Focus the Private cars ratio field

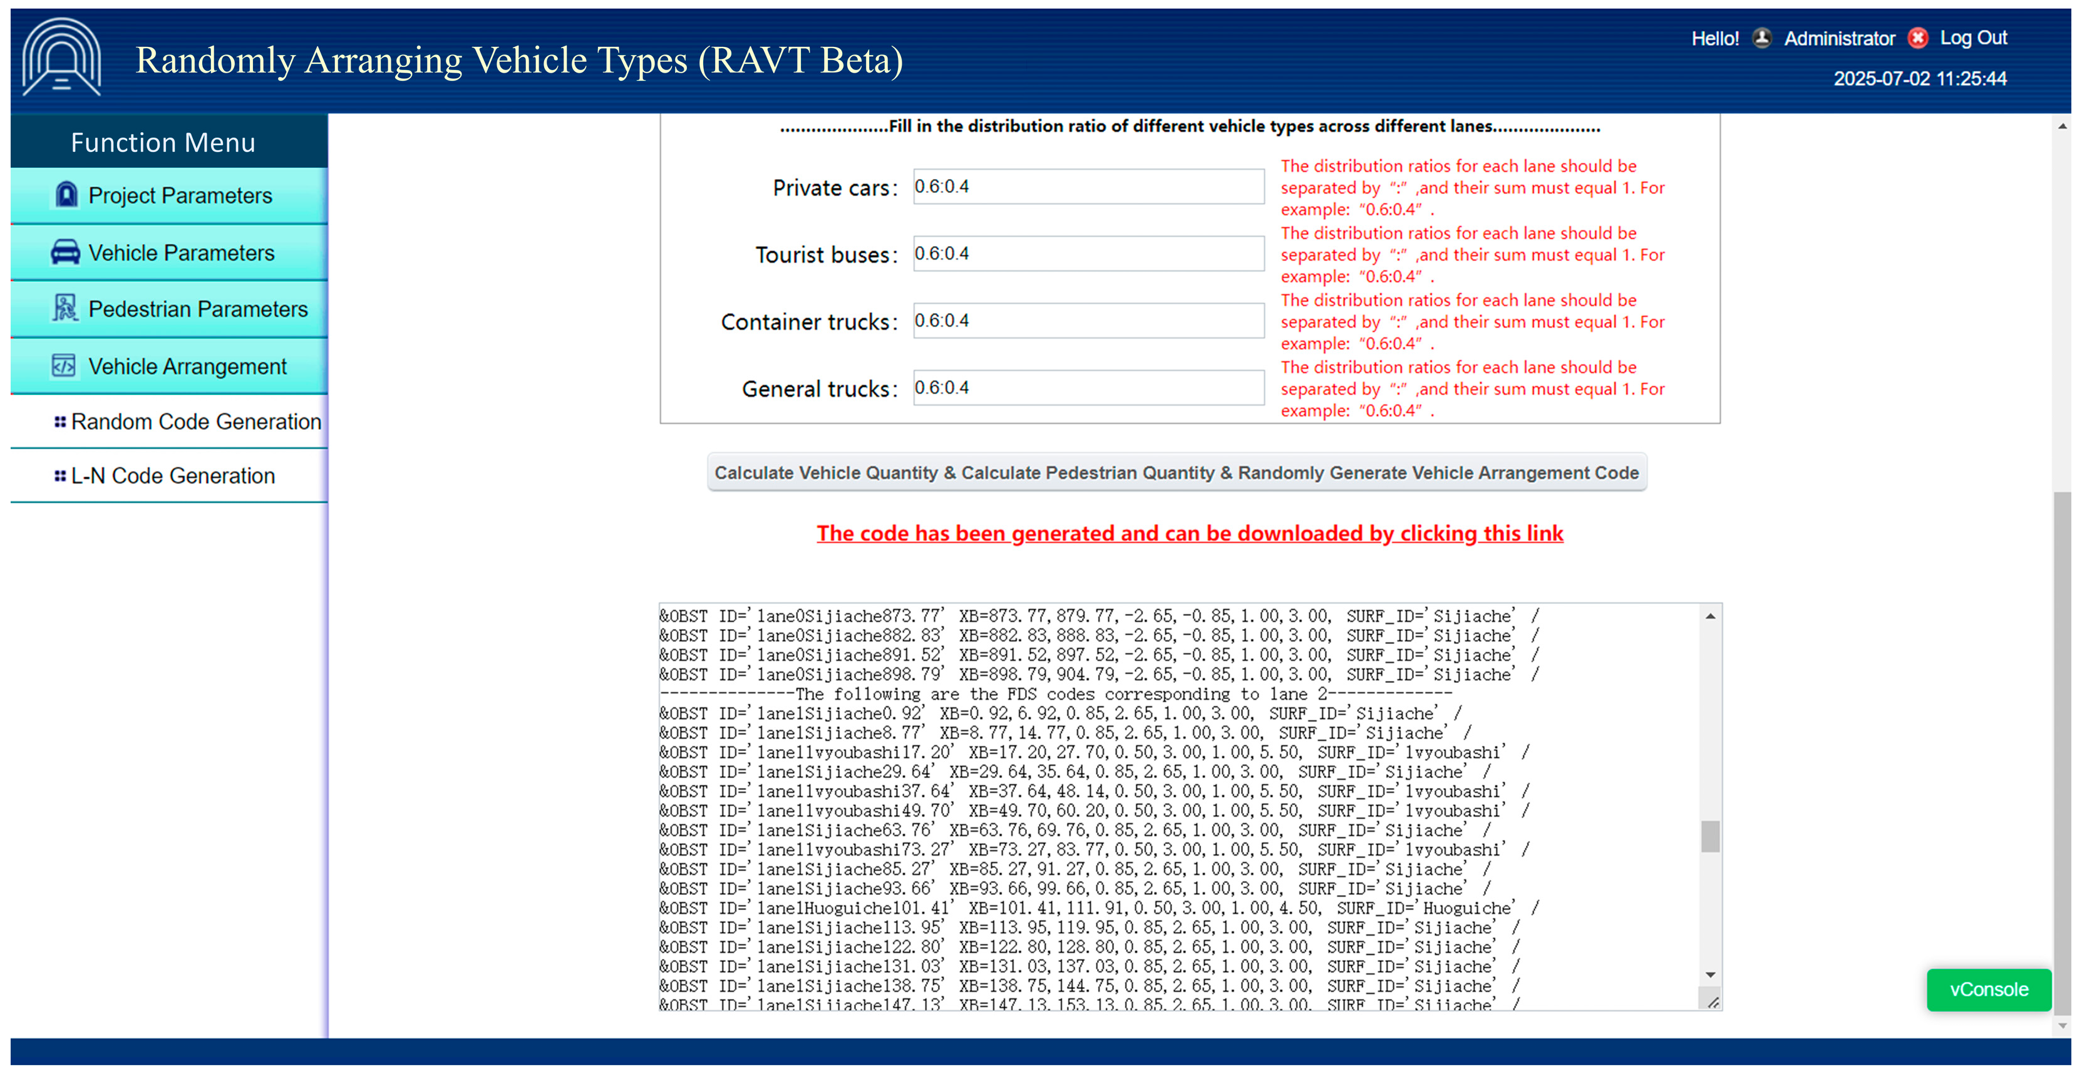pos(1089,187)
